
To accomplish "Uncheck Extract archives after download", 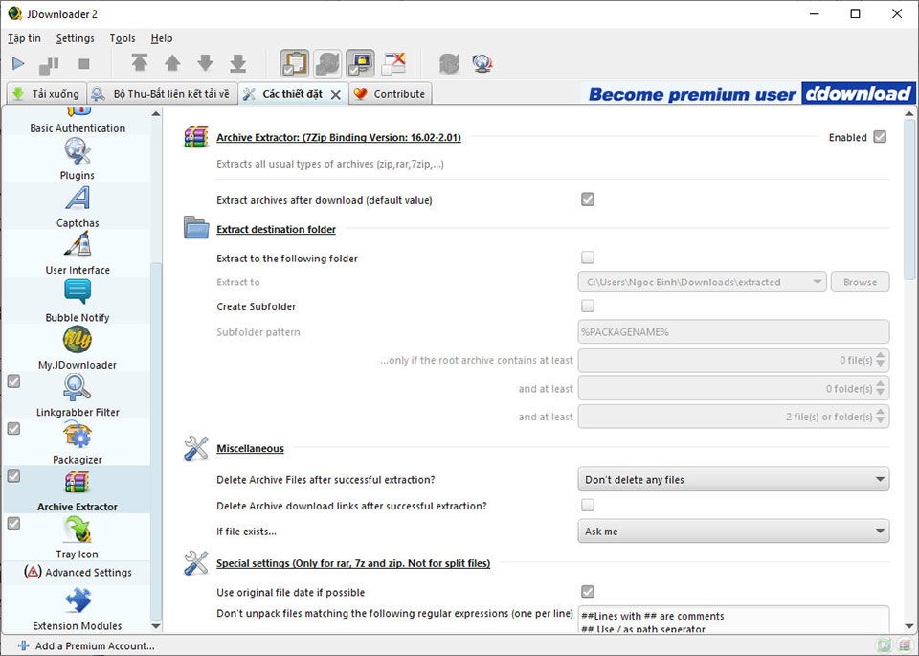I will tap(588, 200).
